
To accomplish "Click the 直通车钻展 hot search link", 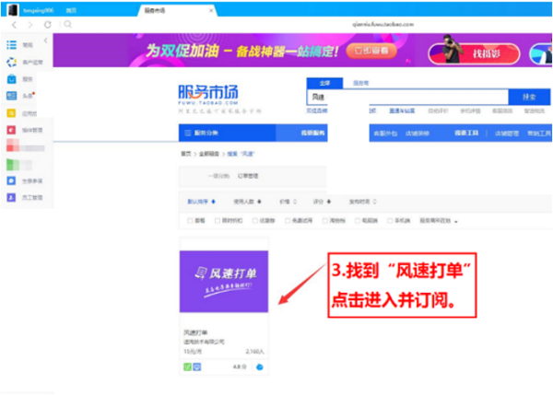I will pyautogui.click(x=402, y=110).
